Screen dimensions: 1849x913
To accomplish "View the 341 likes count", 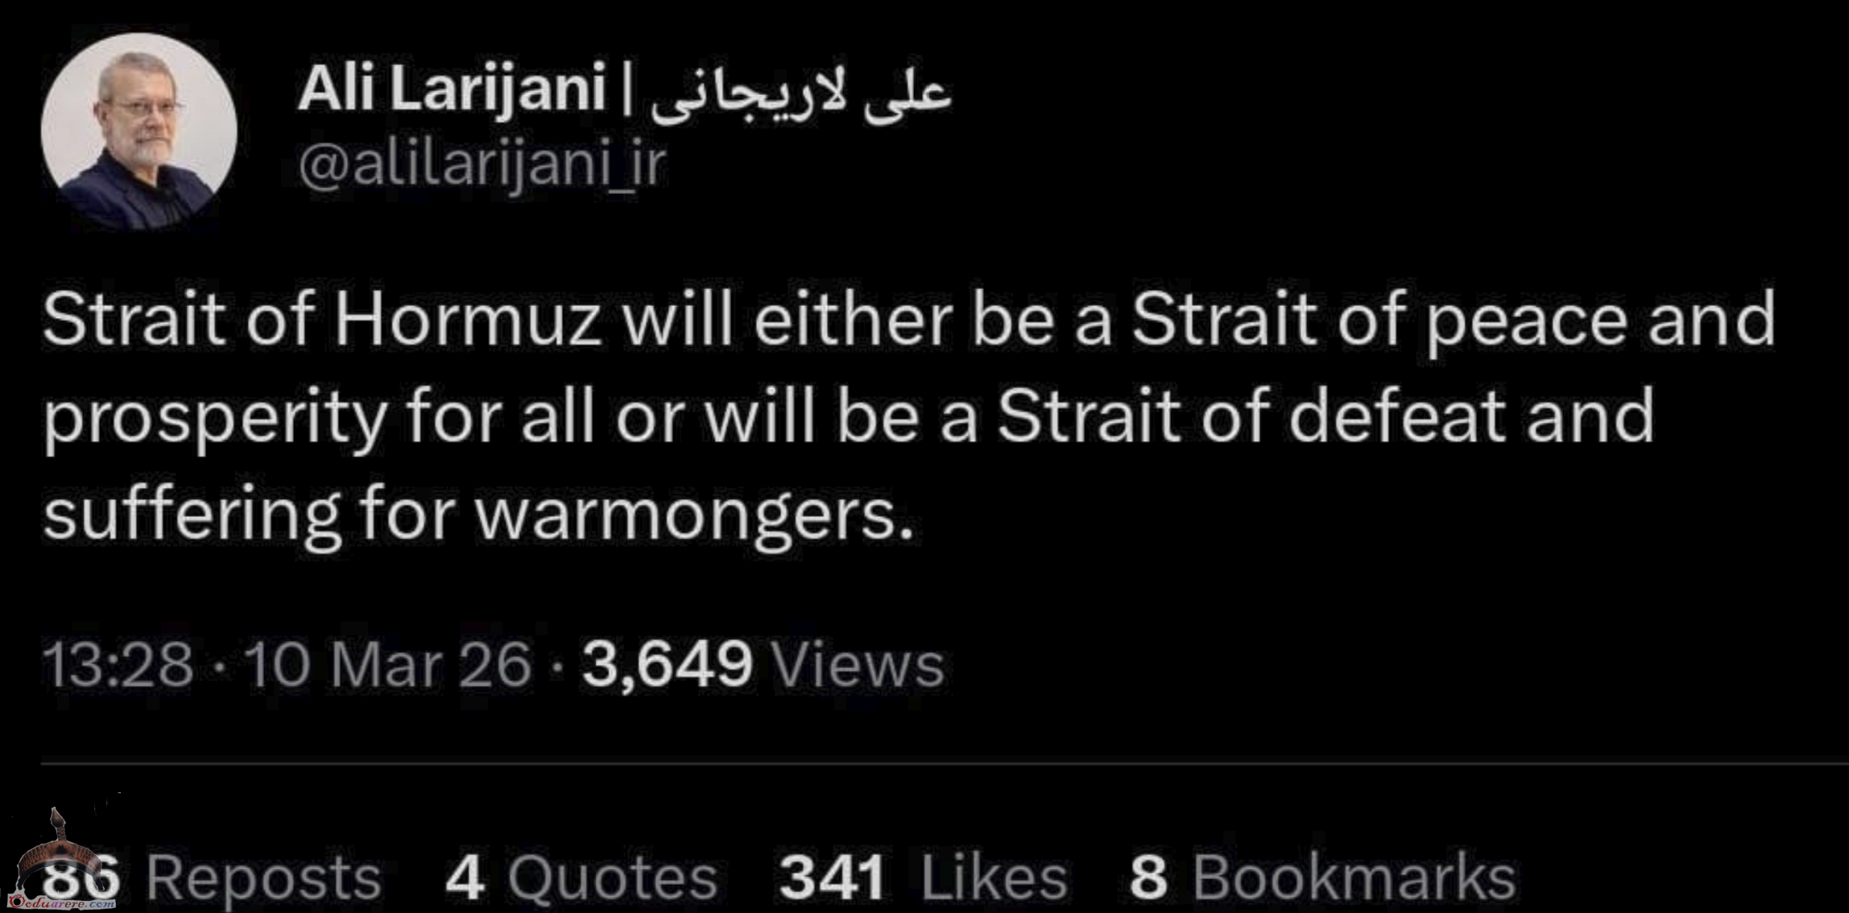I will point(832,877).
